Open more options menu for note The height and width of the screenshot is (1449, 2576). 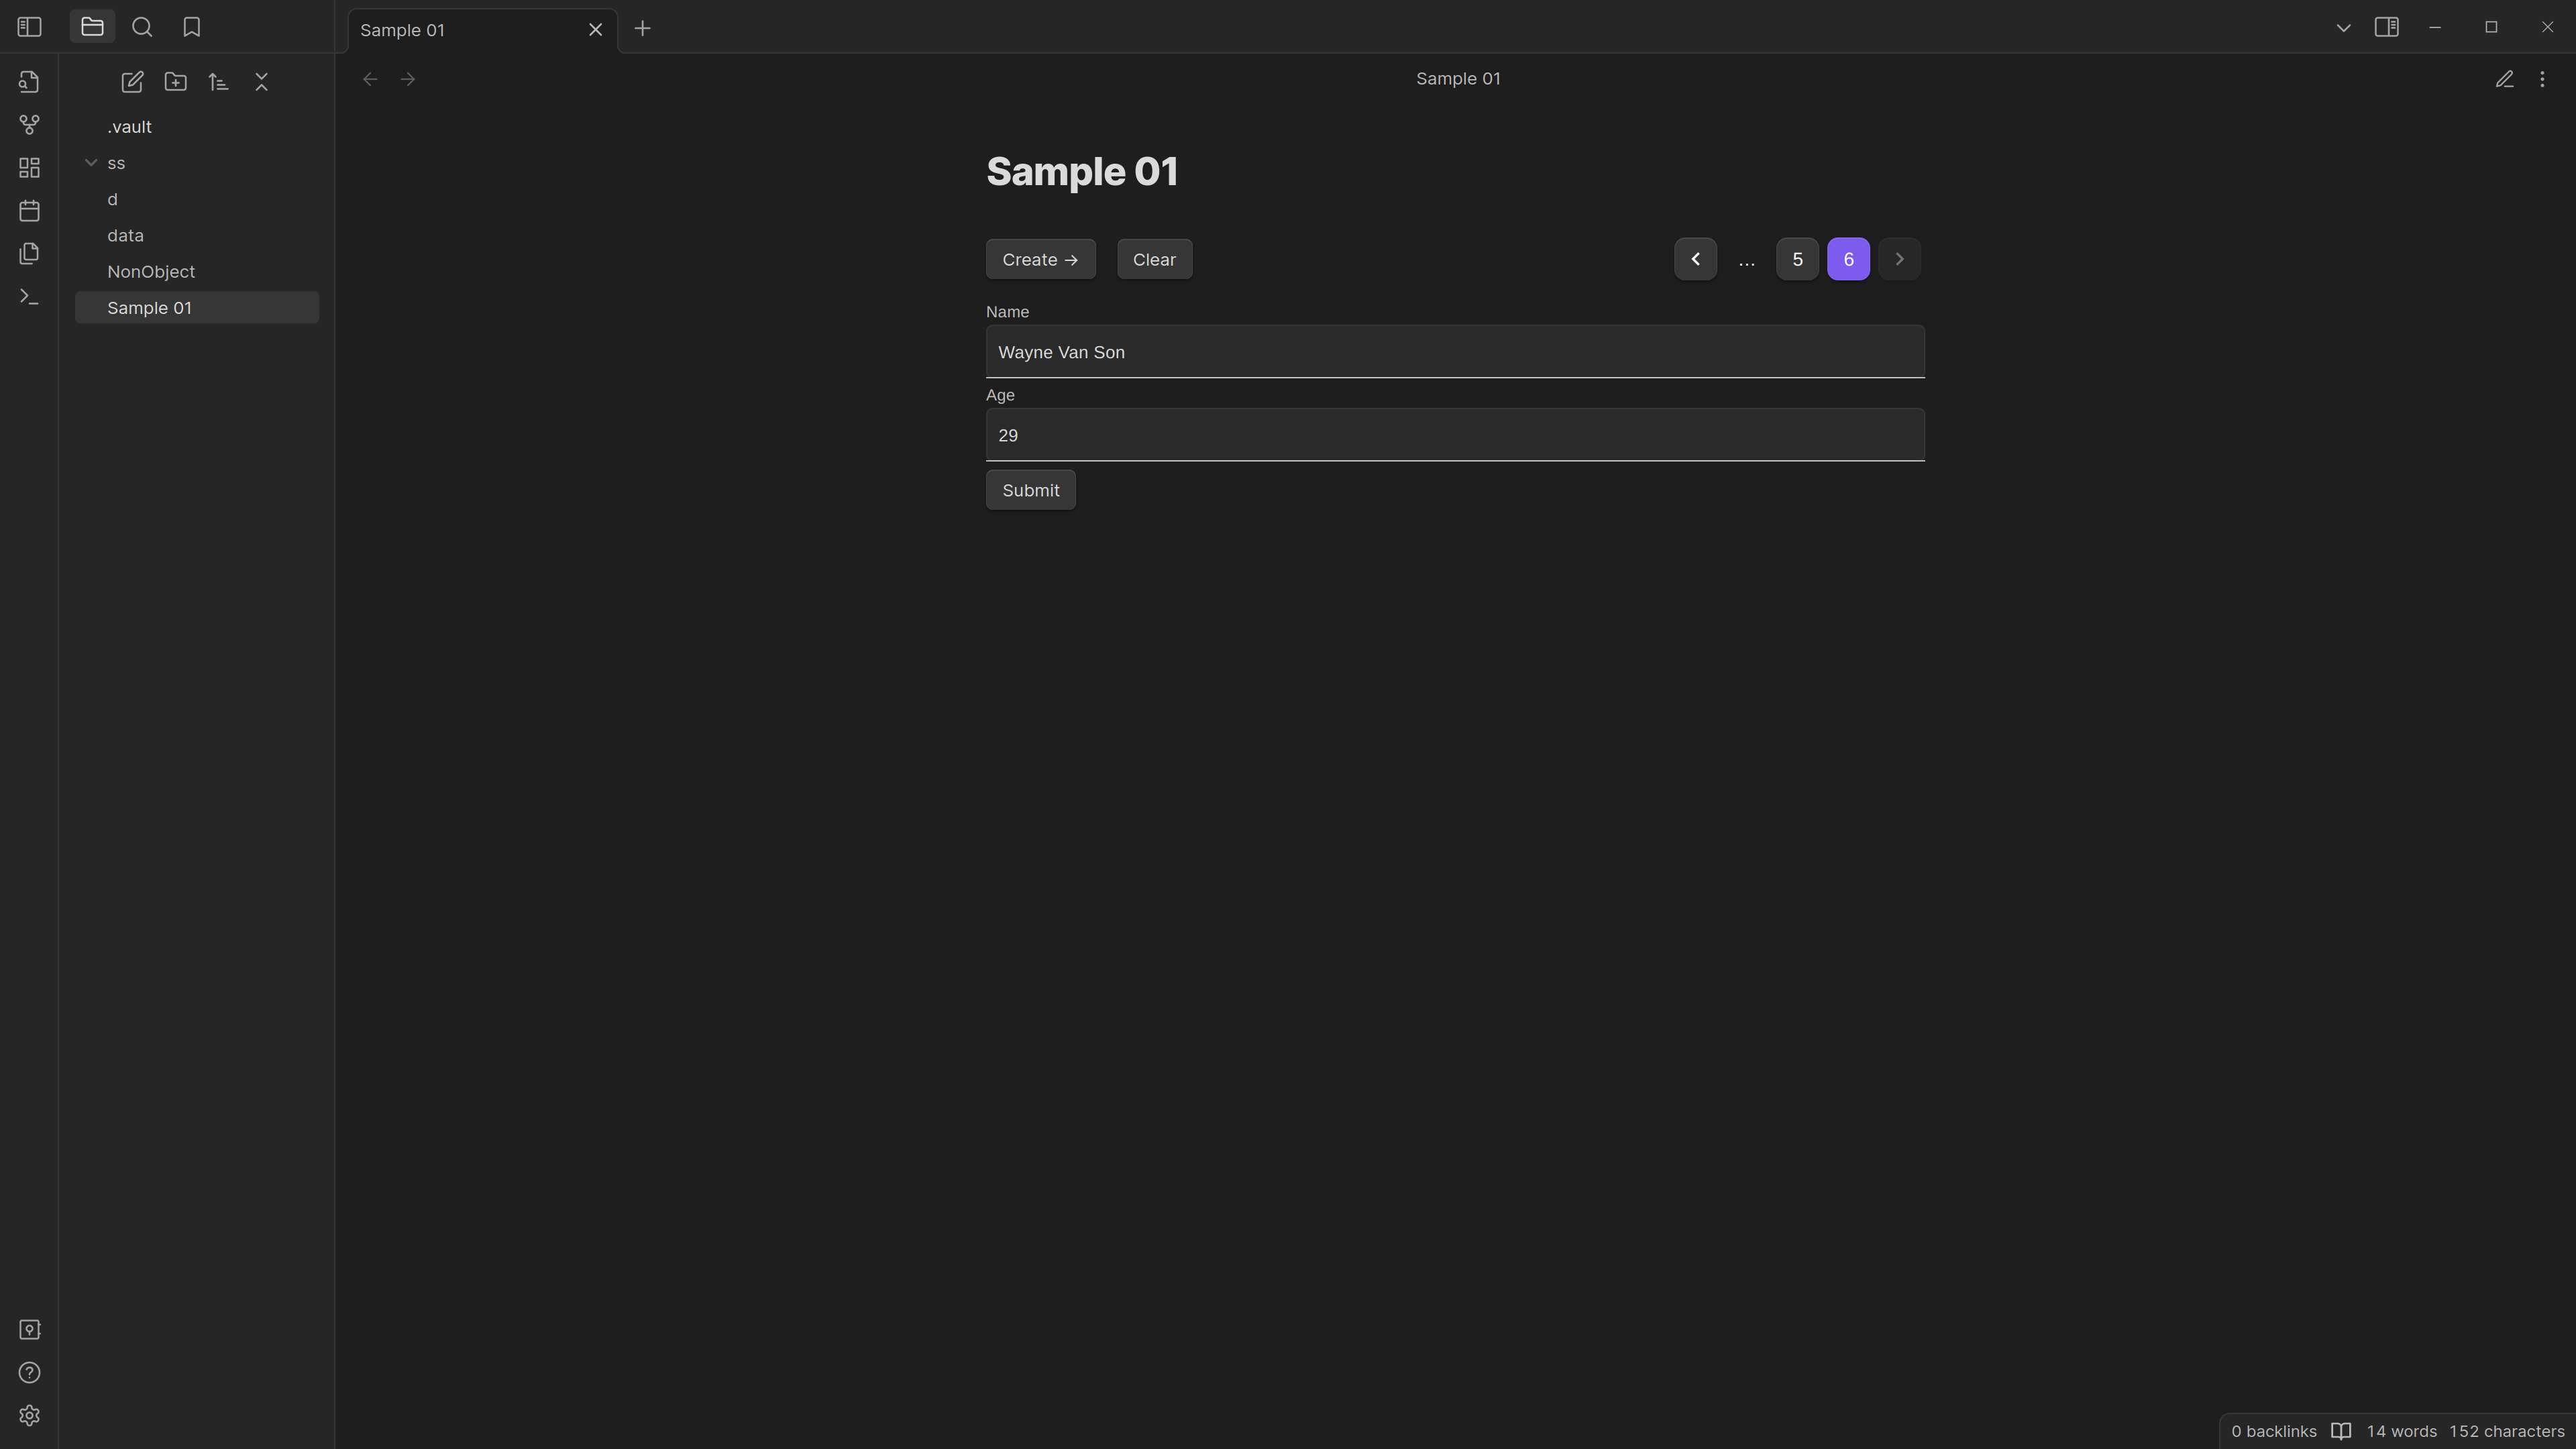[2542, 79]
